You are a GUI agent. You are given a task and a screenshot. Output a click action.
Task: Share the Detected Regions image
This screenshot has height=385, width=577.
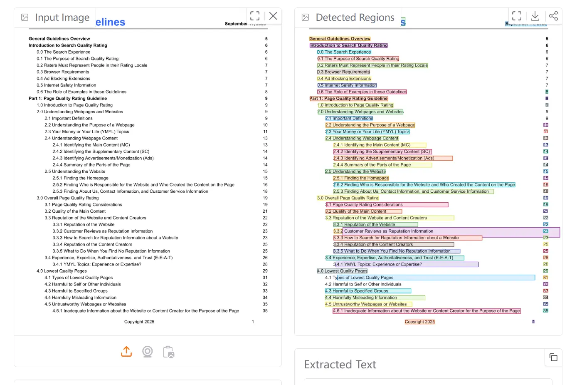tap(553, 16)
